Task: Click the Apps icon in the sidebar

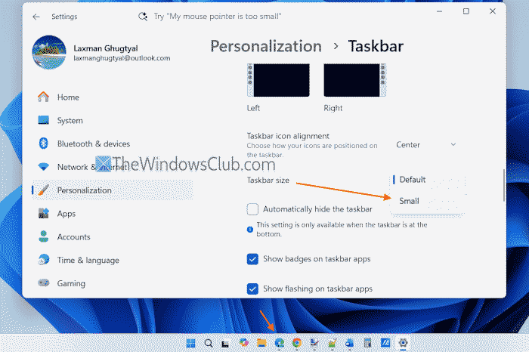Action: click(x=43, y=213)
